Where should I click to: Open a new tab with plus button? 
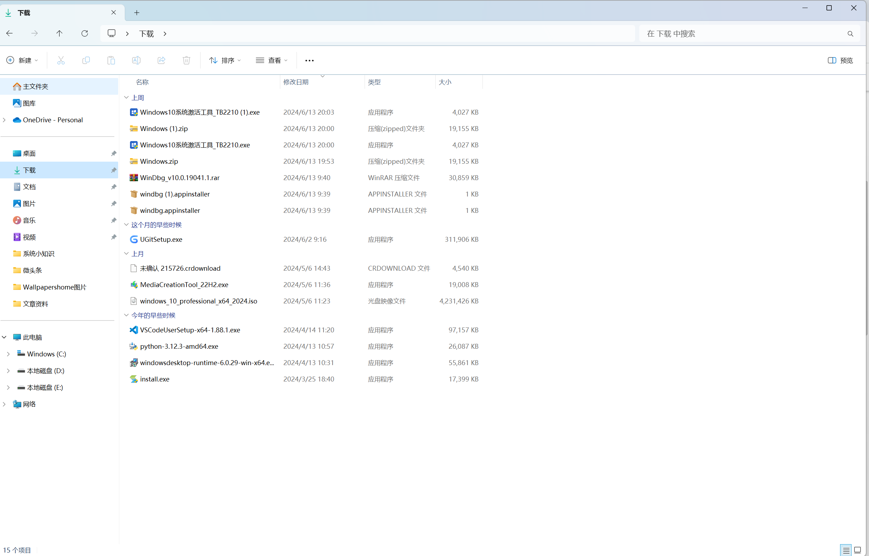tap(137, 13)
